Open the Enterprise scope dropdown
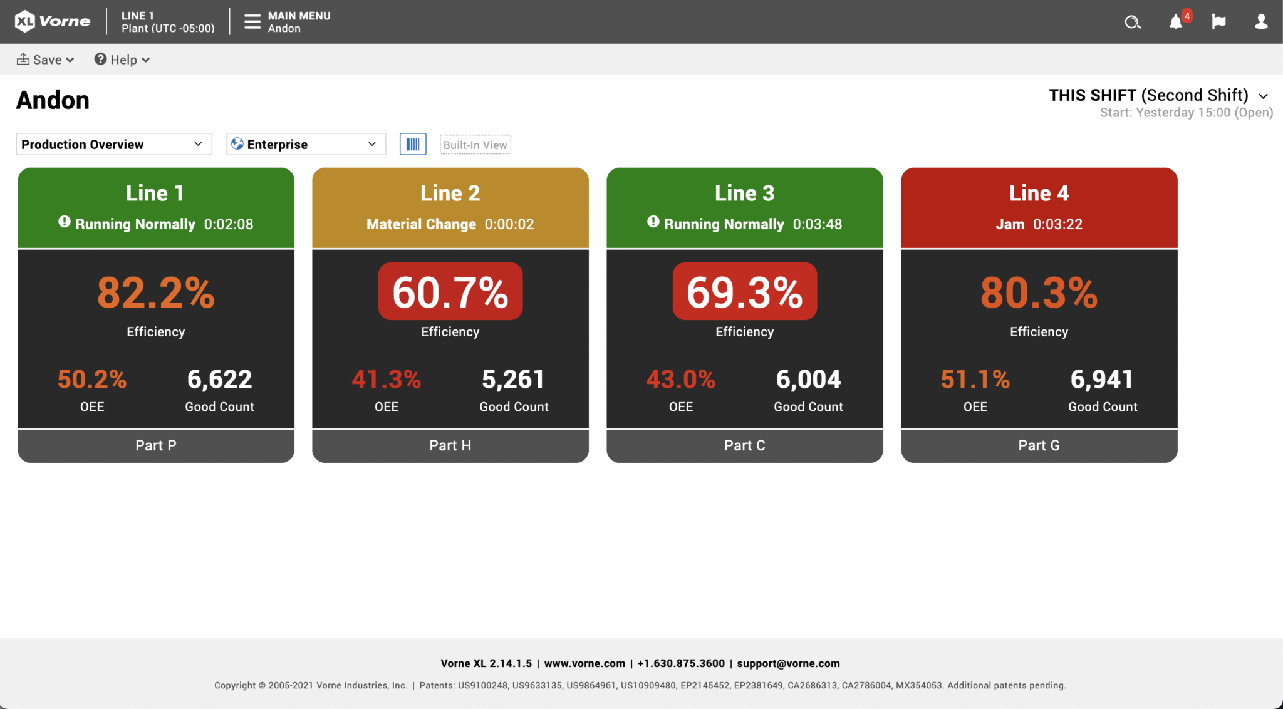The image size is (1283, 709). point(305,144)
